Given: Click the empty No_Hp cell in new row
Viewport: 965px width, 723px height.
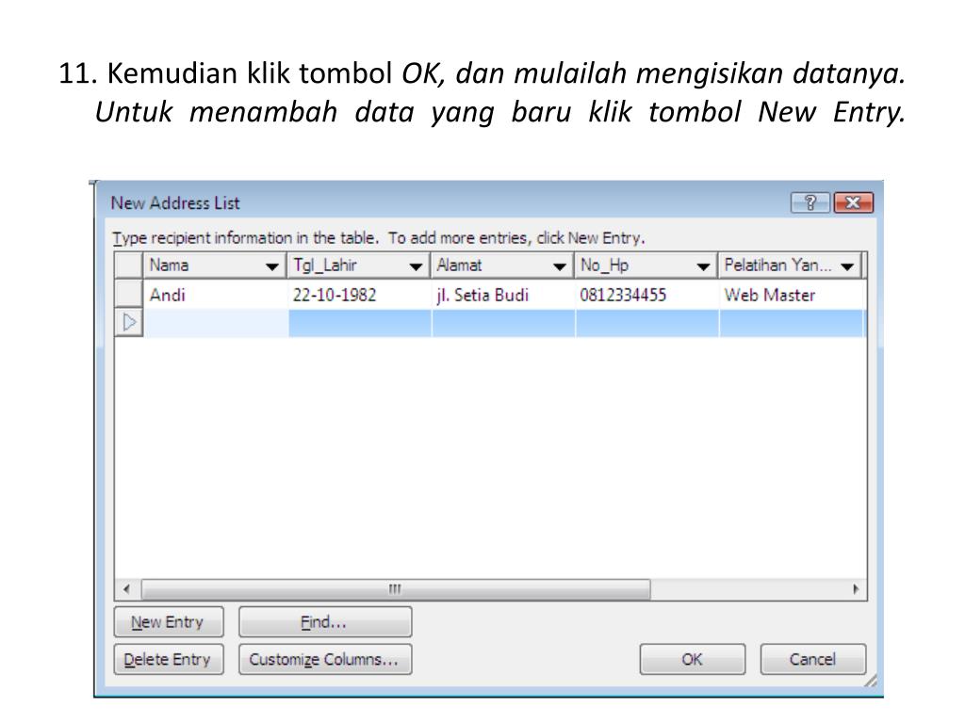Looking at the screenshot, I should coord(646,324).
